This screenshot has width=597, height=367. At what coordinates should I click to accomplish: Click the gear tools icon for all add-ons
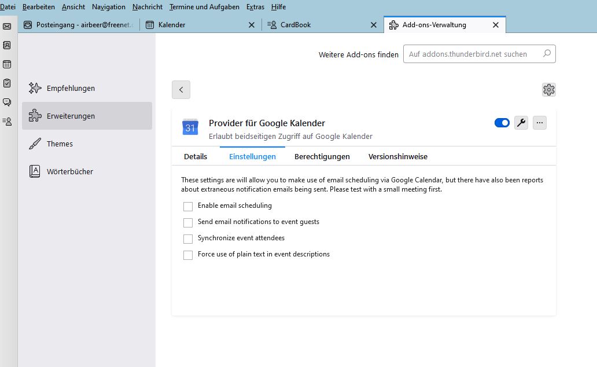(x=548, y=90)
